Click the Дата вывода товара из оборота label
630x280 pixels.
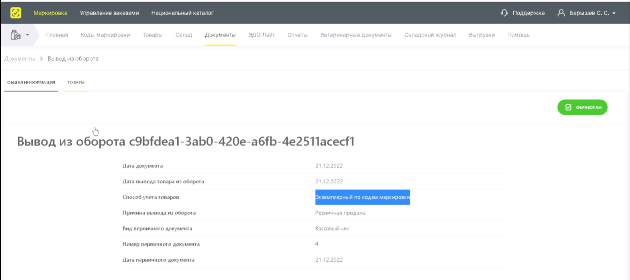pos(163,181)
